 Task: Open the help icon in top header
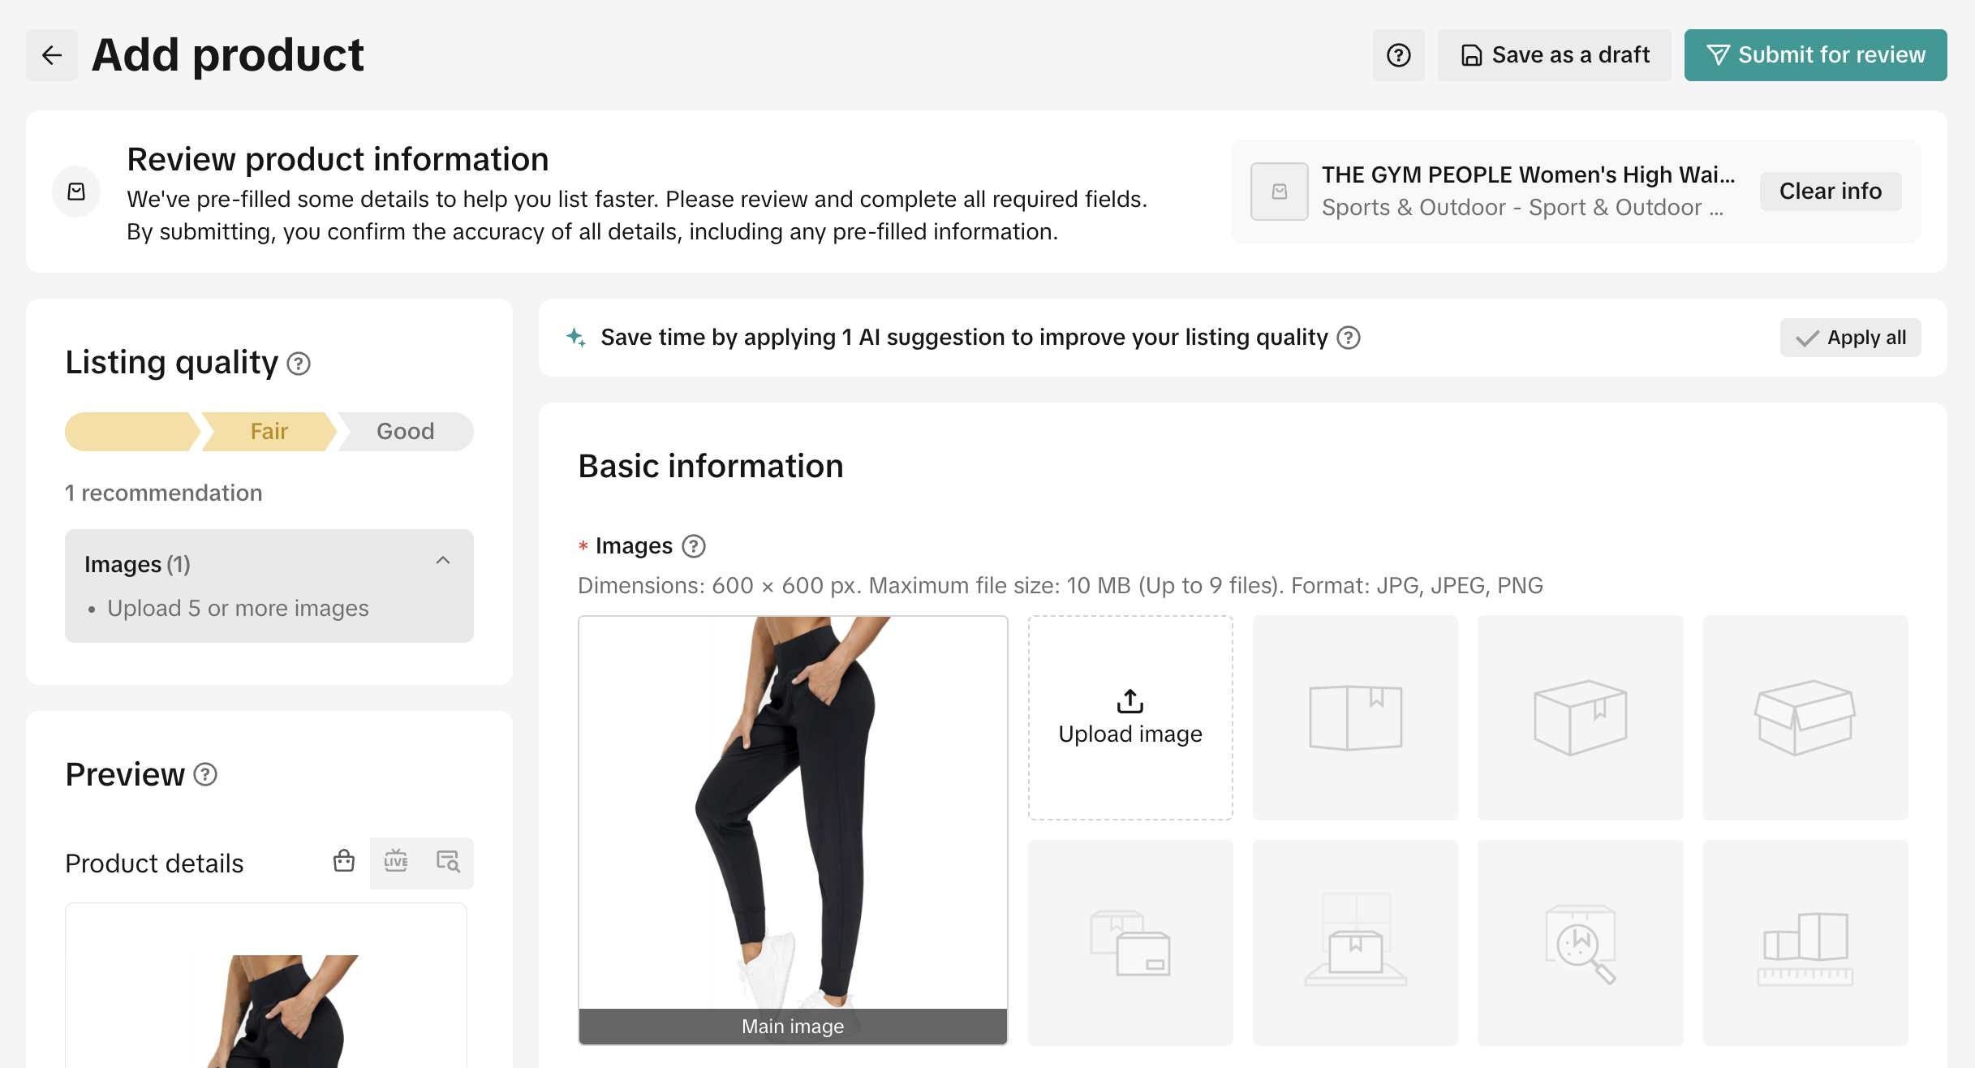click(1398, 55)
